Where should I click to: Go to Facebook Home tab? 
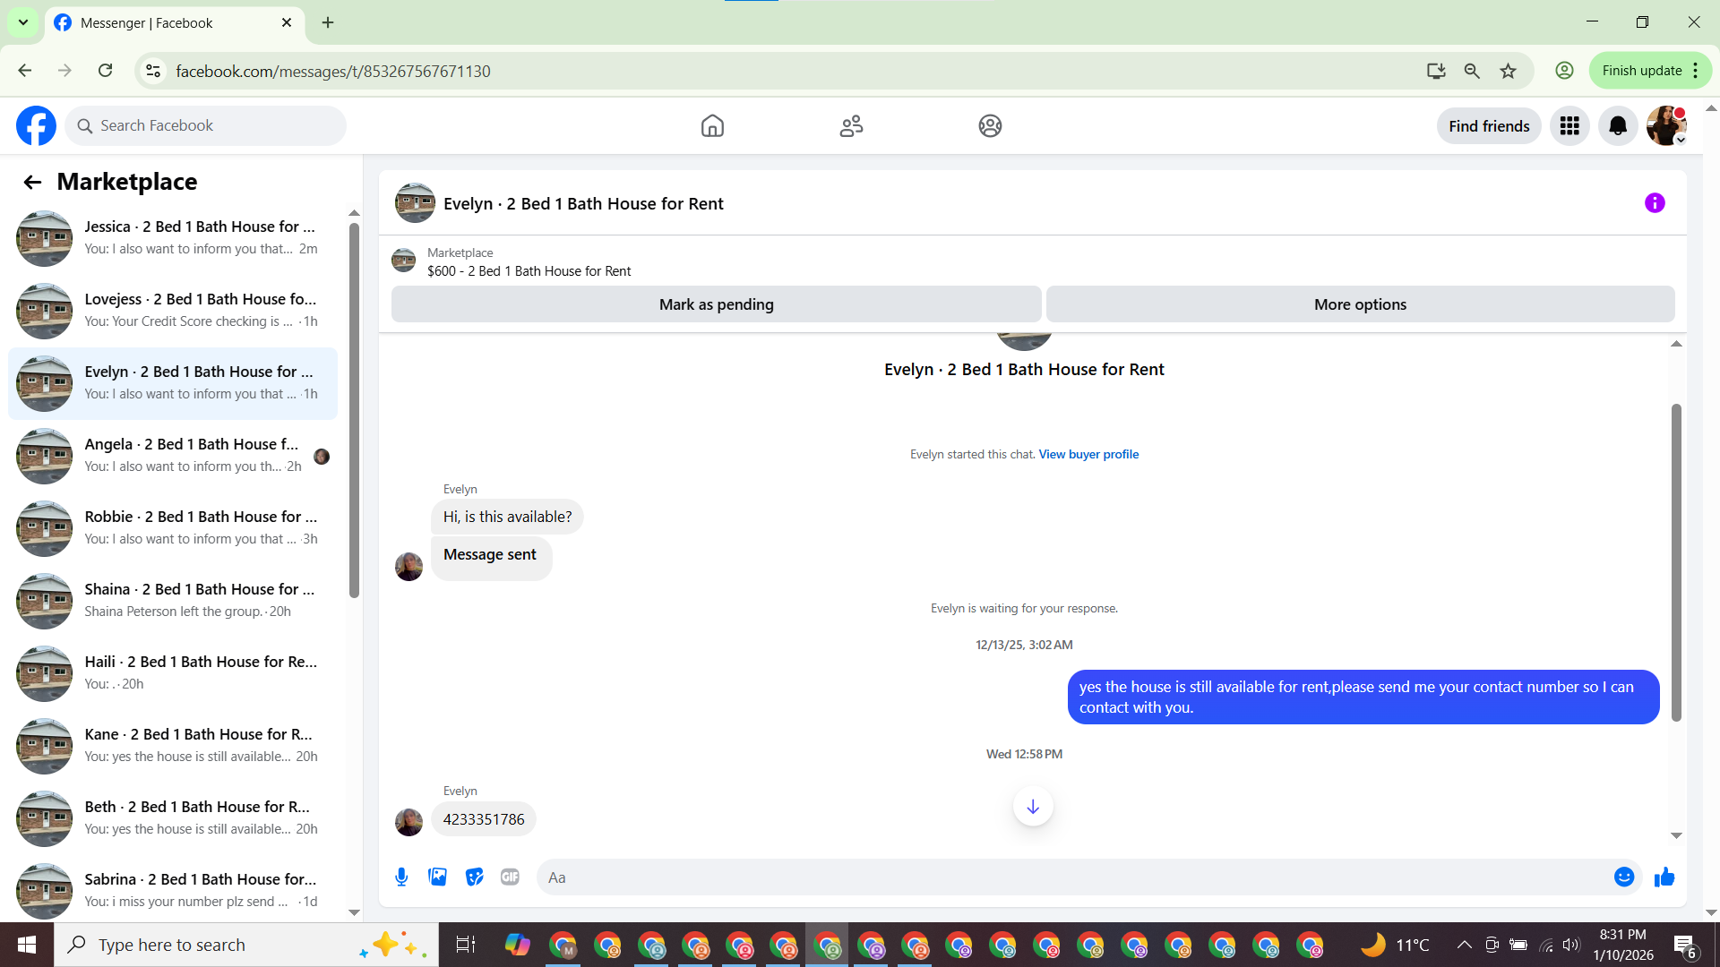pyautogui.click(x=712, y=126)
